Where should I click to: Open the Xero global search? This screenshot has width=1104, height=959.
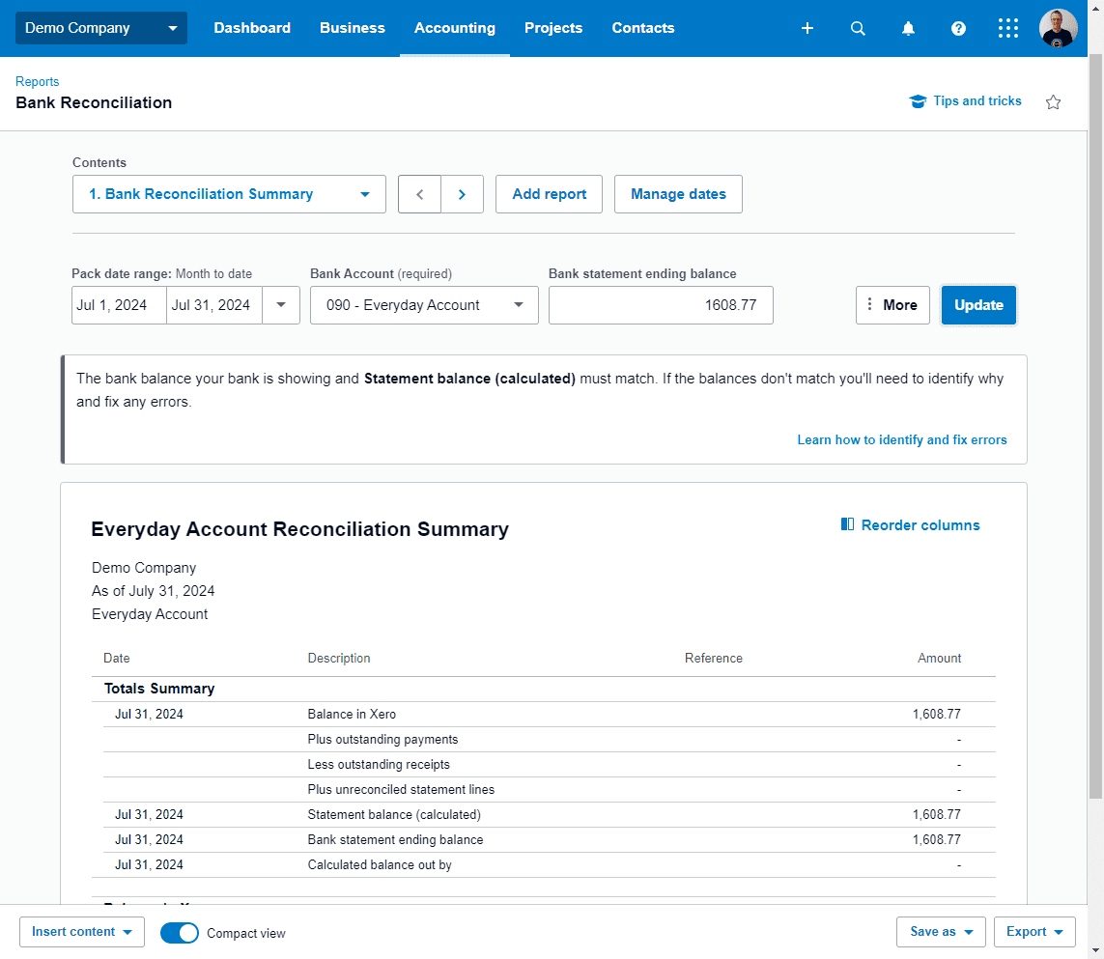tap(858, 28)
